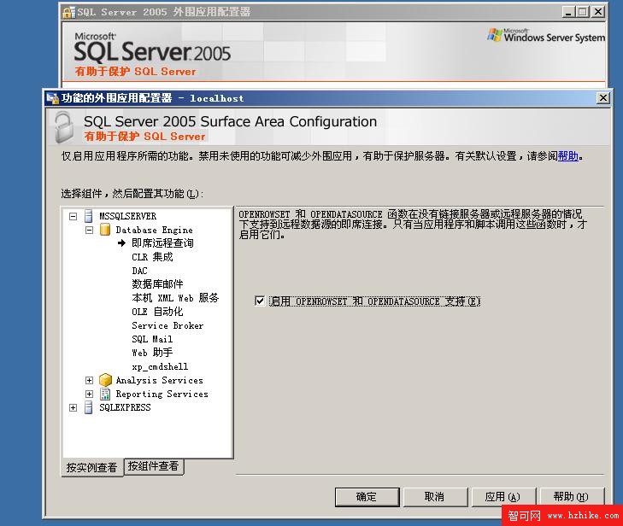Screen dimensions: 623x526
Task: Select the Database Engine label
Action: point(154,230)
